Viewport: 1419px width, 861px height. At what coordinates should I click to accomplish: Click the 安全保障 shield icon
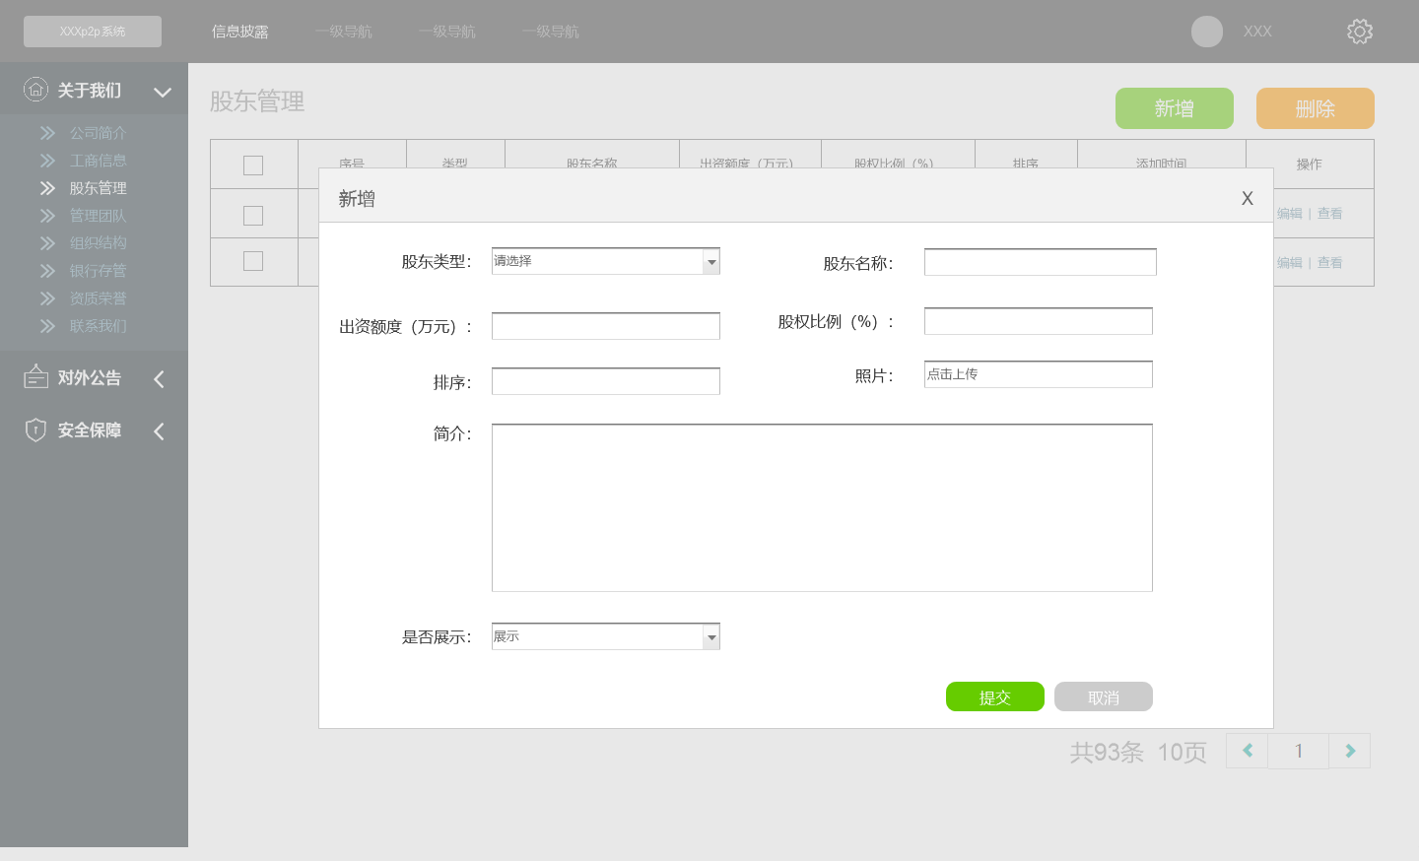pos(35,430)
